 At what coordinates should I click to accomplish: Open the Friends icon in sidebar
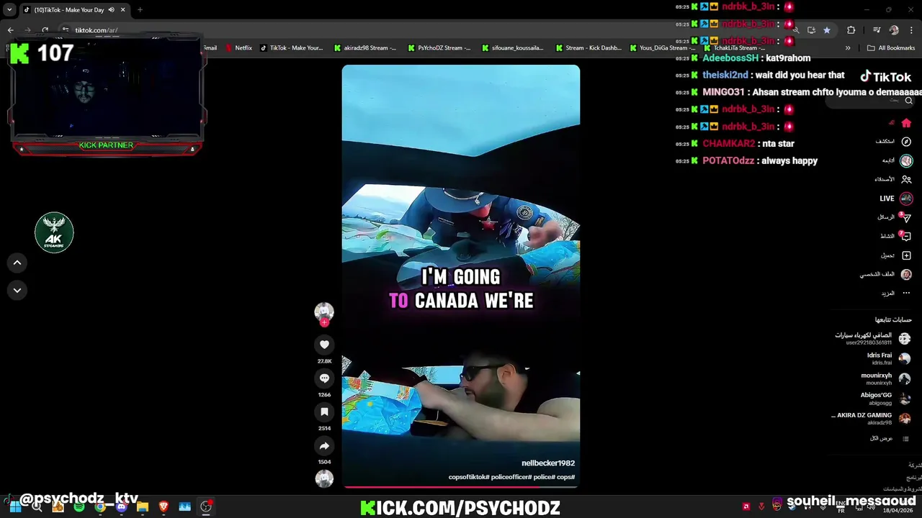click(x=906, y=179)
